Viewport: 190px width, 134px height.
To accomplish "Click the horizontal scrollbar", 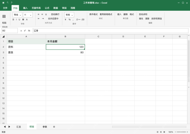I will [x=149, y=127].
